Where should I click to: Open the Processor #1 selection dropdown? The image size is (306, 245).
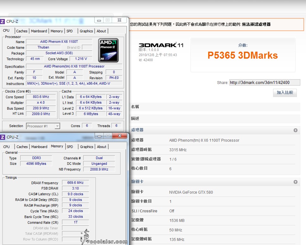tap(43, 126)
